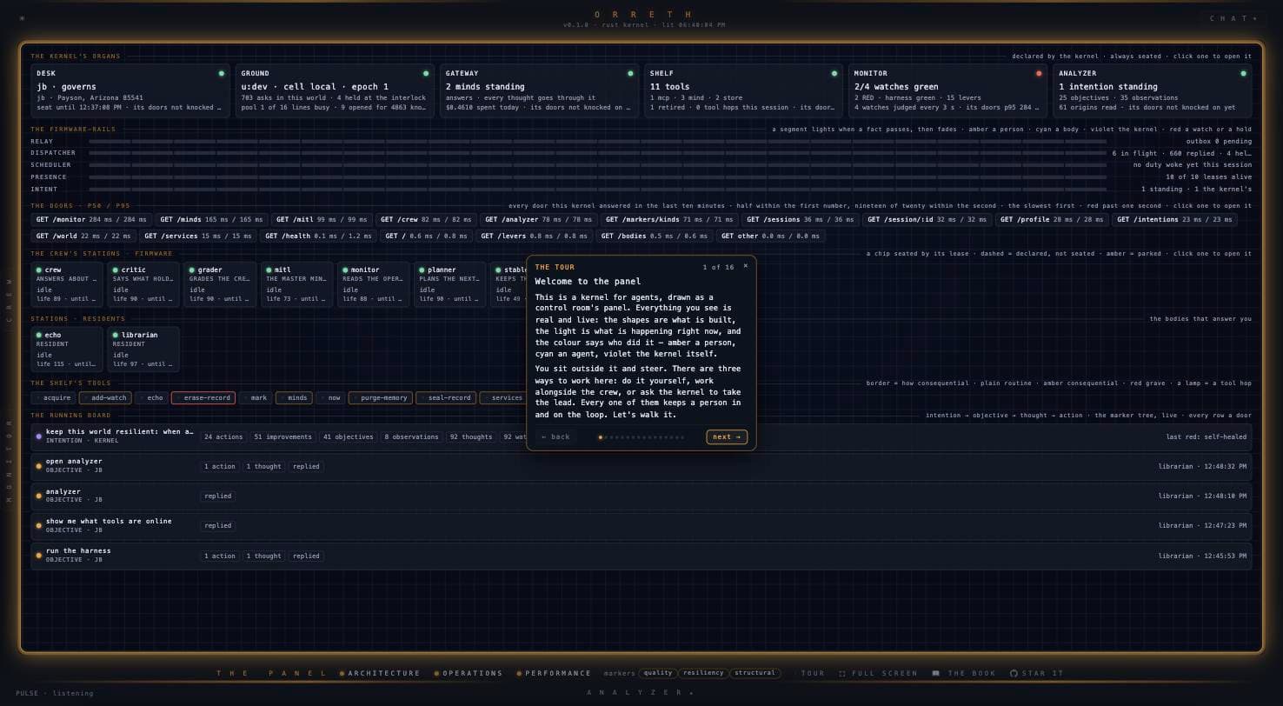This screenshot has width=1283, height=706.
Task: Switch to the PERFORMANCE view
Action: (554, 673)
